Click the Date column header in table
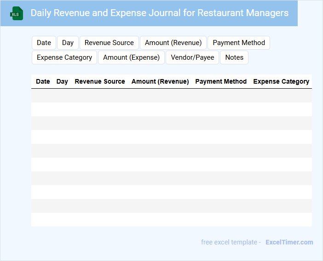Viewport: 323px width, 261px height. coord(43,81)
